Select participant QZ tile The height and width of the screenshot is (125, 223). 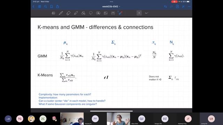pos(141,119)
